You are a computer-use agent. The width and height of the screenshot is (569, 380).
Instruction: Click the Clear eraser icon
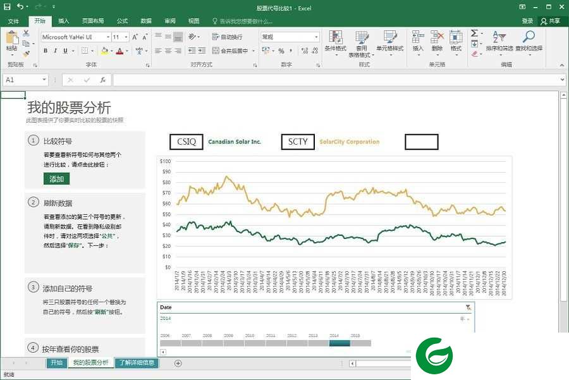(x=474, y=54)
